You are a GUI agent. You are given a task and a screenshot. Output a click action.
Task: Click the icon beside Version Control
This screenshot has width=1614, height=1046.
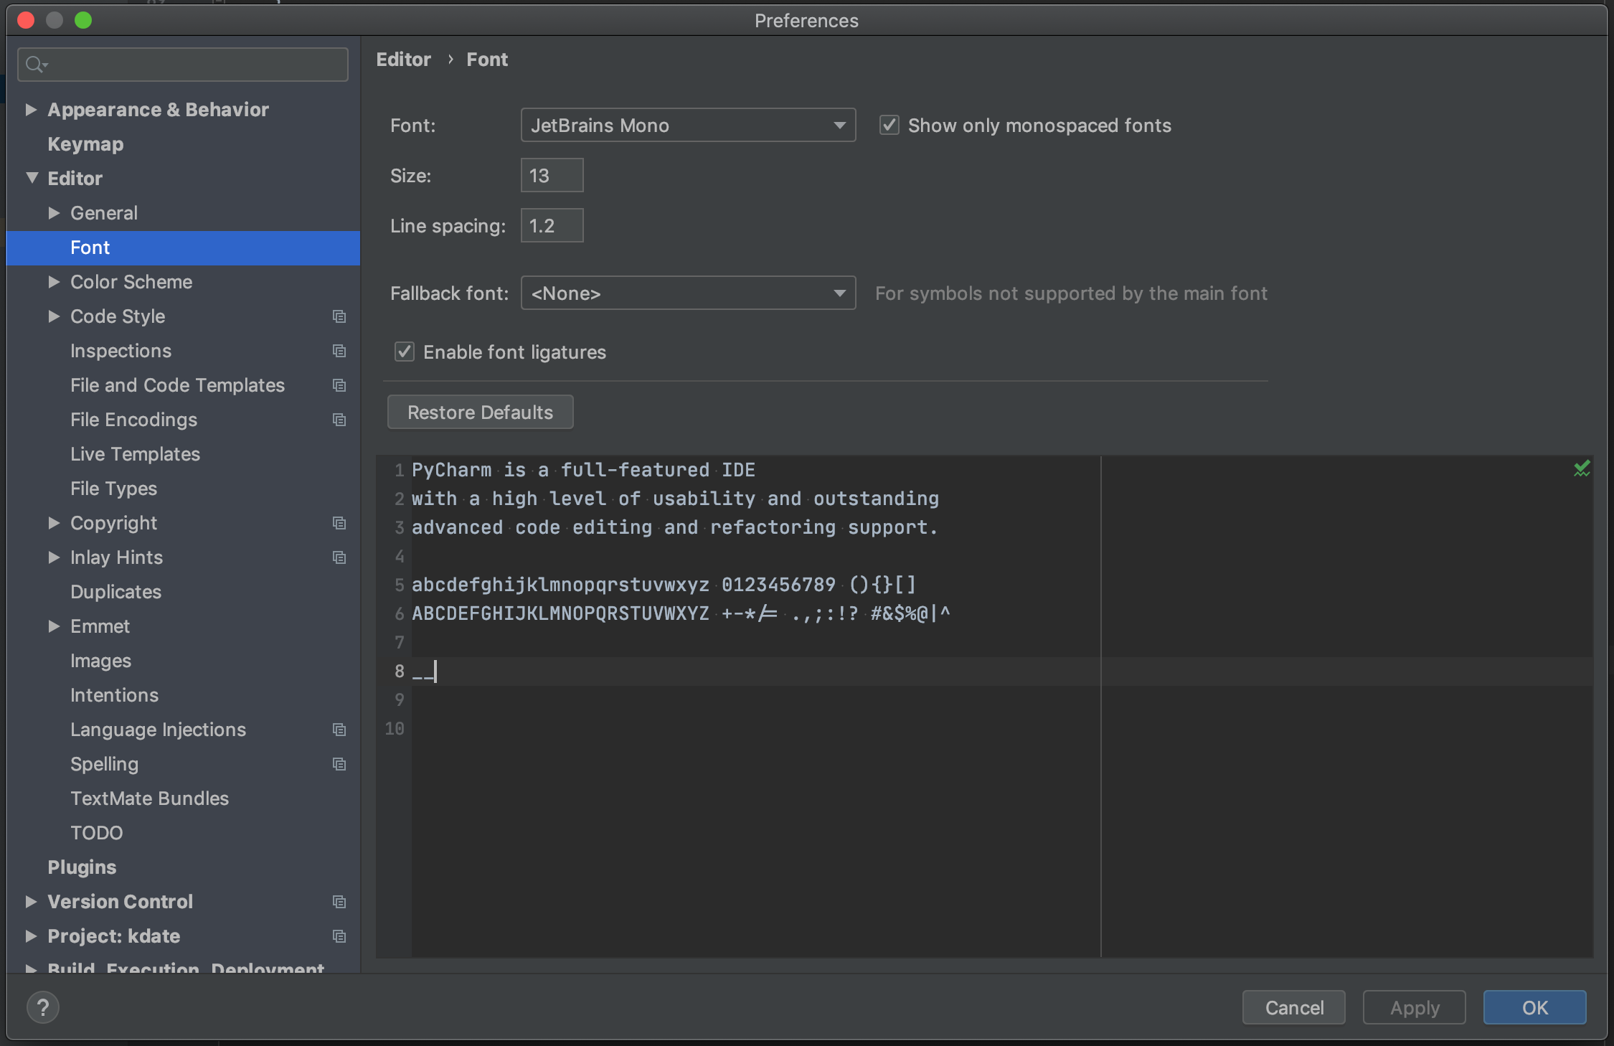pyautogui.click(x=339, y=902)
